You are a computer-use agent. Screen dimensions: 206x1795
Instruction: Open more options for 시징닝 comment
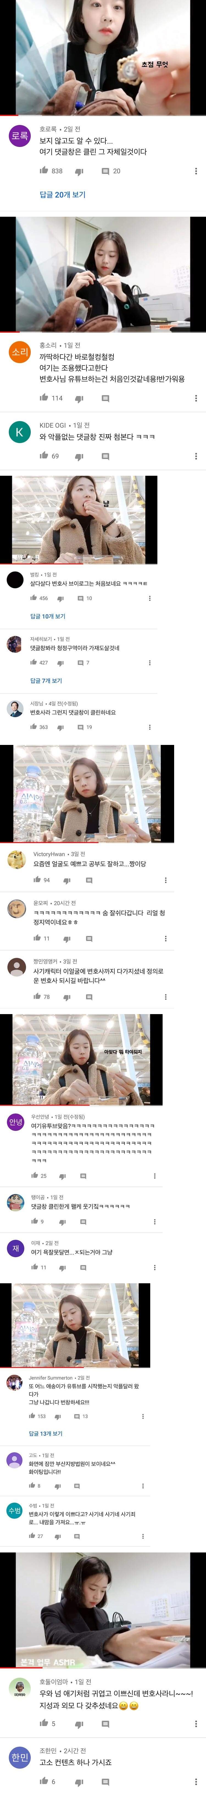pos(150,727)
